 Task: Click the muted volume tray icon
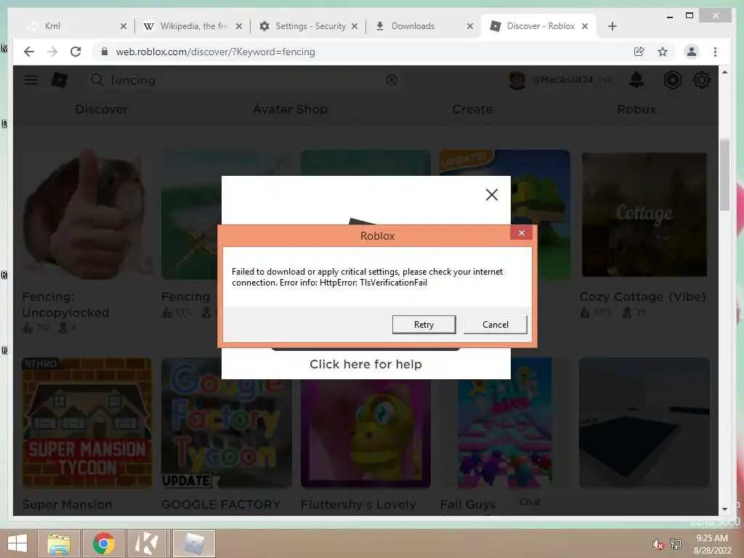[x=658, y=544]
